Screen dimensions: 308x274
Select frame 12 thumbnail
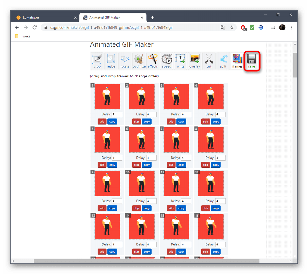point(211,183)
